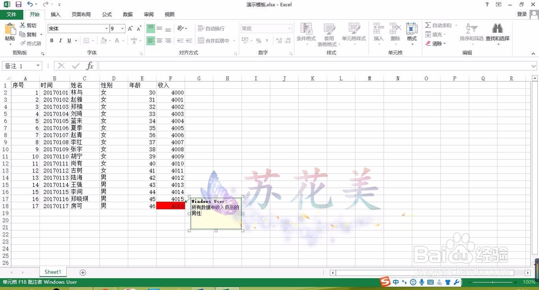The image size is (539, 290).
Task: Expand the Paste options arrow
Action: pyautogui.click(x=10, y=44)
